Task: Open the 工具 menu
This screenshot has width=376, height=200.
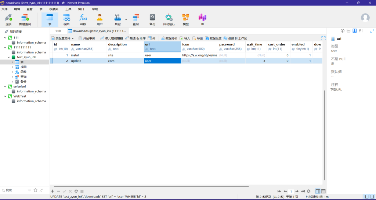Action: [x=68, y=9]
